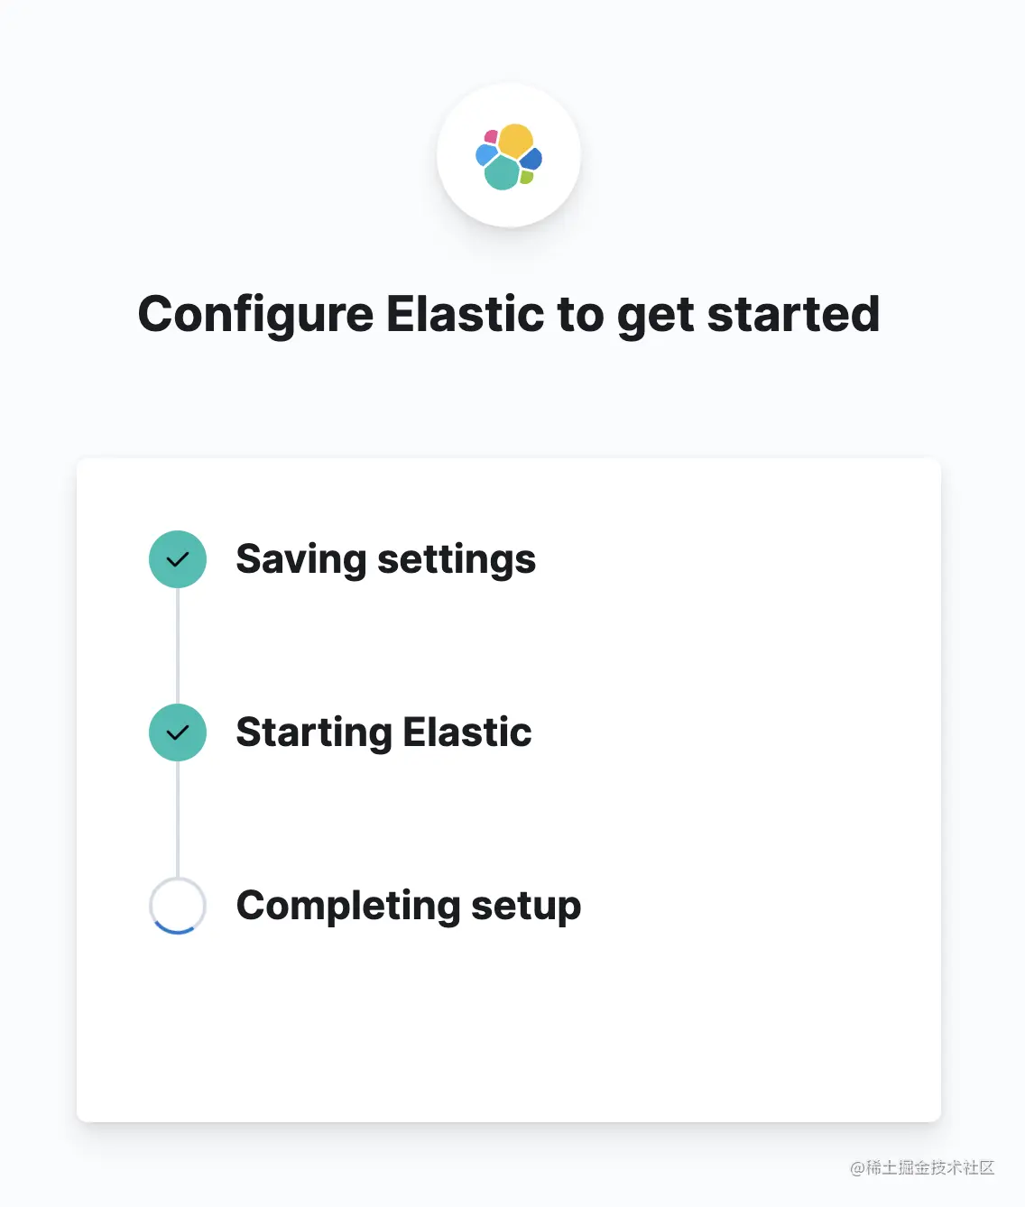Expand the Saving settings step details
Viewport: 1025px width, 1207px height.
(385, 559)
